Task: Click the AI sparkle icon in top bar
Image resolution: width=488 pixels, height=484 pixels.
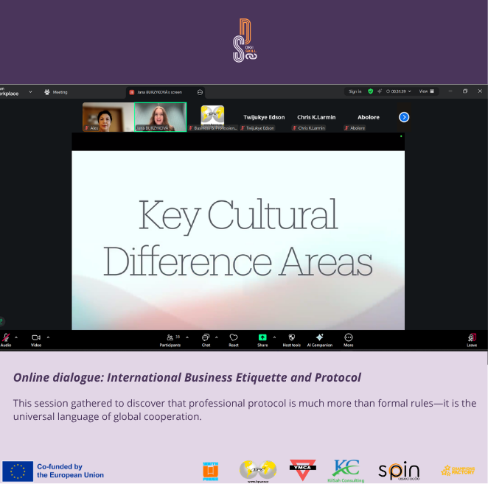Action: 380,91
